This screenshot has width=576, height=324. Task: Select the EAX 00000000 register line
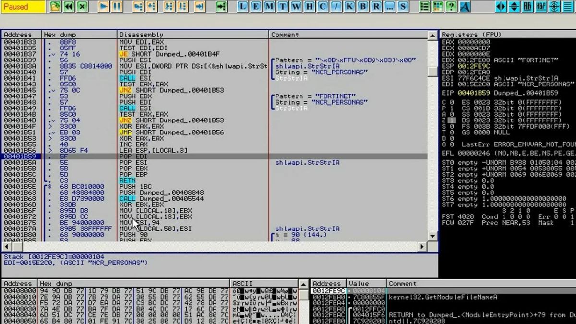[466, 42]
